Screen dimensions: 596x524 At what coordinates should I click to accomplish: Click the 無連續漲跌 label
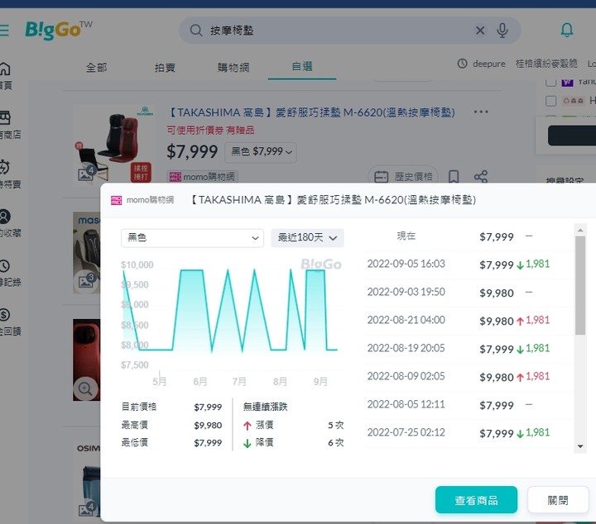click(x=266, y=407)
